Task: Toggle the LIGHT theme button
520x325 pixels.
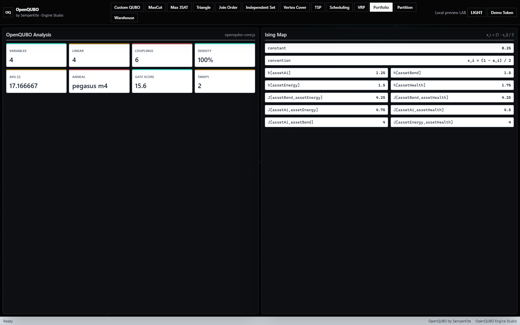Action: 477,12
